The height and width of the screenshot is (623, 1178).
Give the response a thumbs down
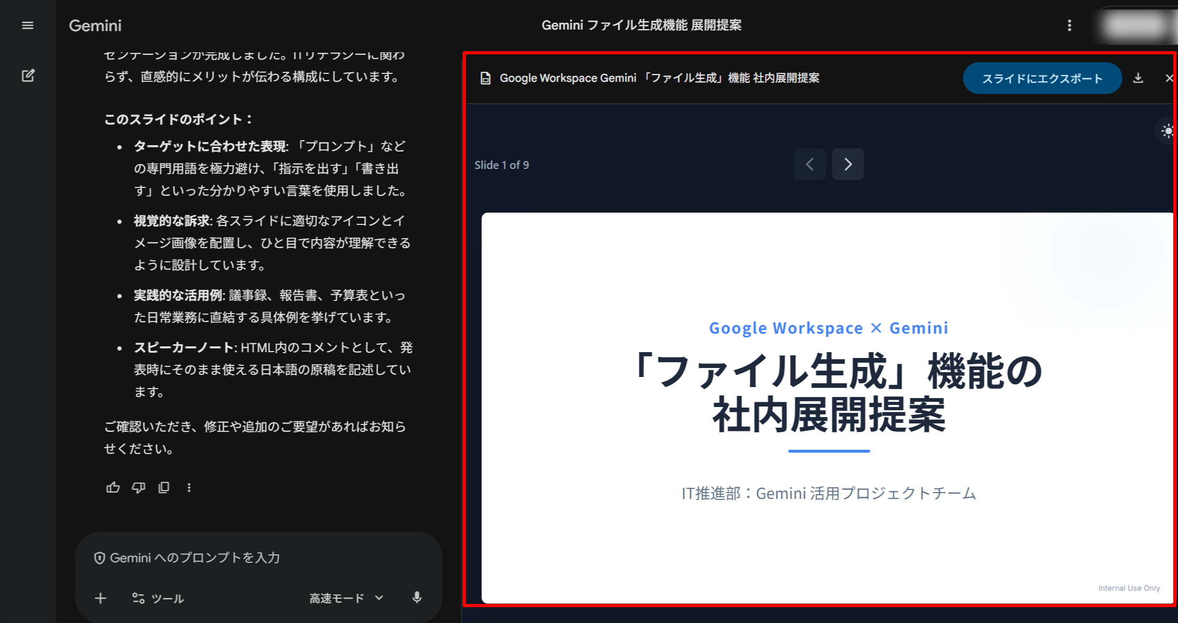pos(138,487)
